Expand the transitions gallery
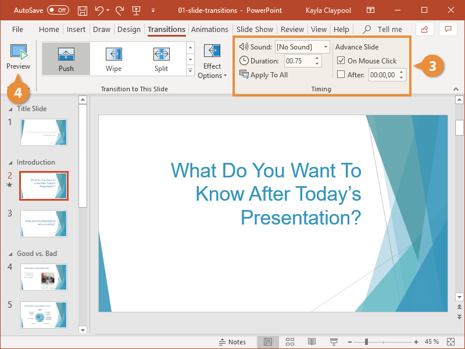The height and width of the screenshot is (349, 465). pyautogui.click(x=190, y=70)
